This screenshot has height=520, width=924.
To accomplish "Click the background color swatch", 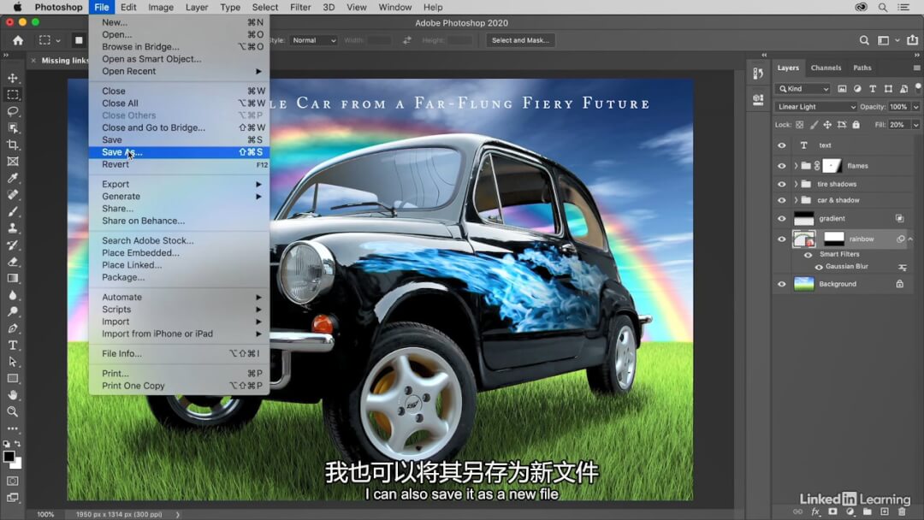I will point(17,464).
